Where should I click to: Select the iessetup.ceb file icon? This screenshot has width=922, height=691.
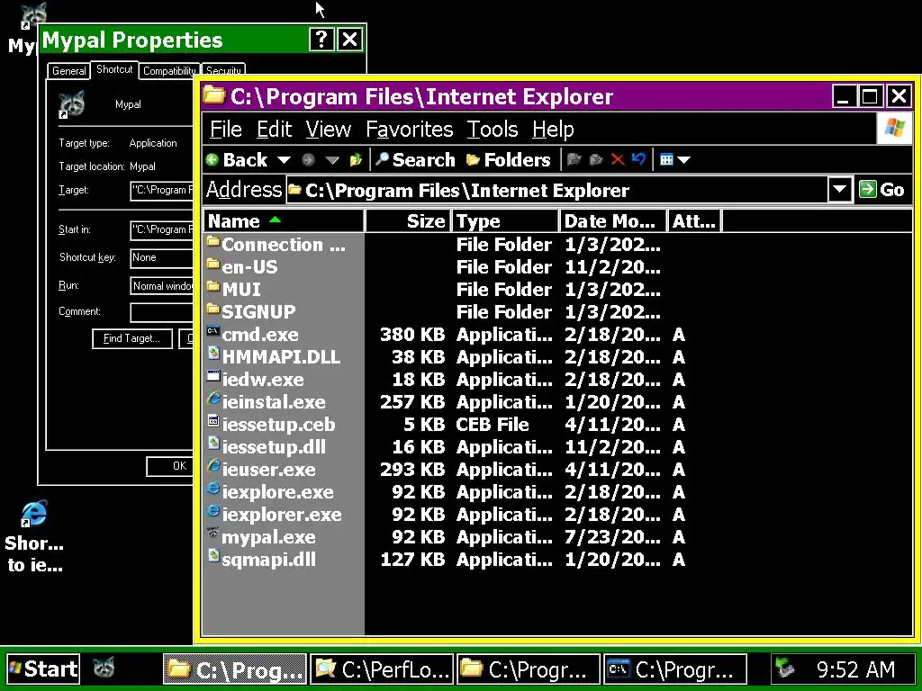pyautogui.click(x=212, y=421)
